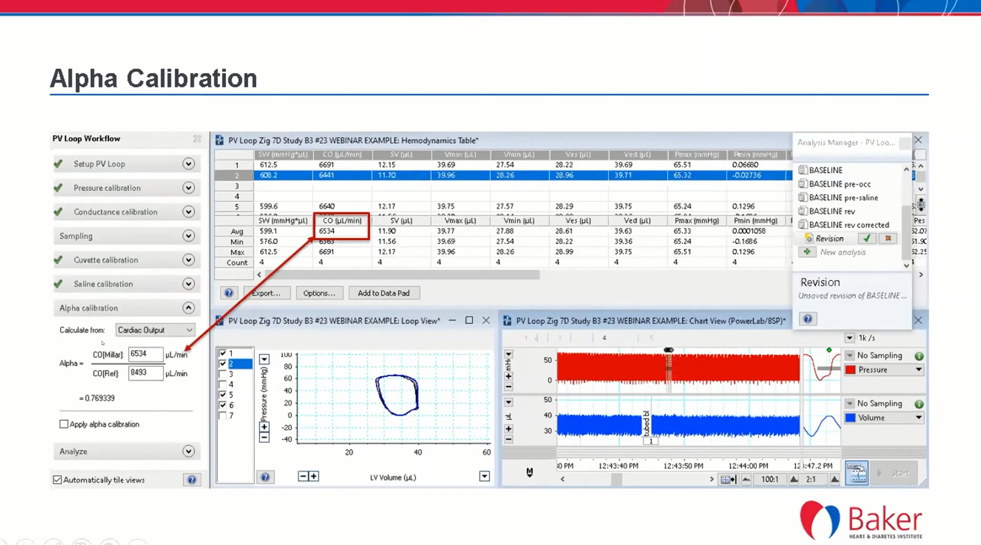Zoom out the LV Volume horizontal axis
Viewport: 981px width, 545px height.
(x=303, y=476)
